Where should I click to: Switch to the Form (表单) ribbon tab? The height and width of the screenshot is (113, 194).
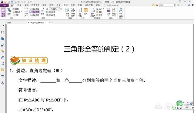pos(59,5)
